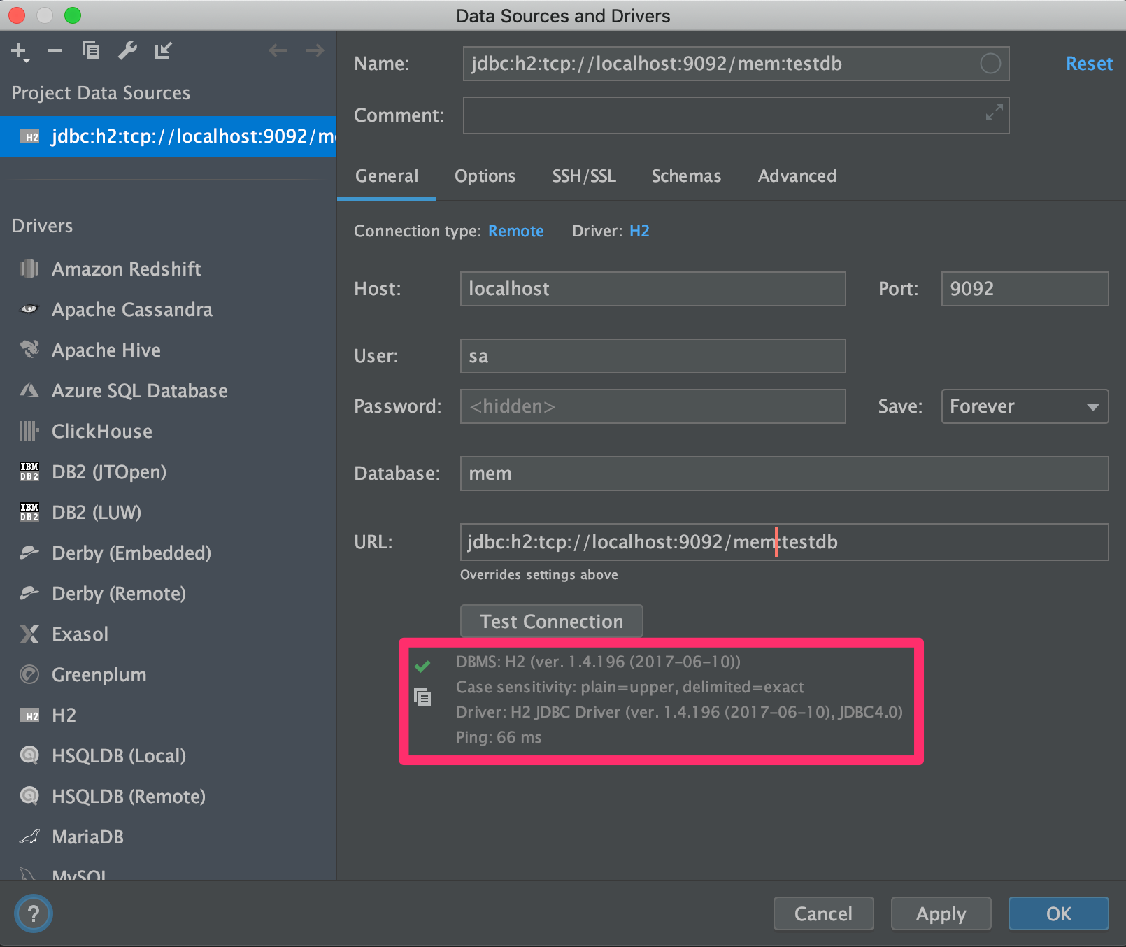This screenshot has width=1126, height=947.
Task: Click the add data source plus icon
Action: (20, 51)
